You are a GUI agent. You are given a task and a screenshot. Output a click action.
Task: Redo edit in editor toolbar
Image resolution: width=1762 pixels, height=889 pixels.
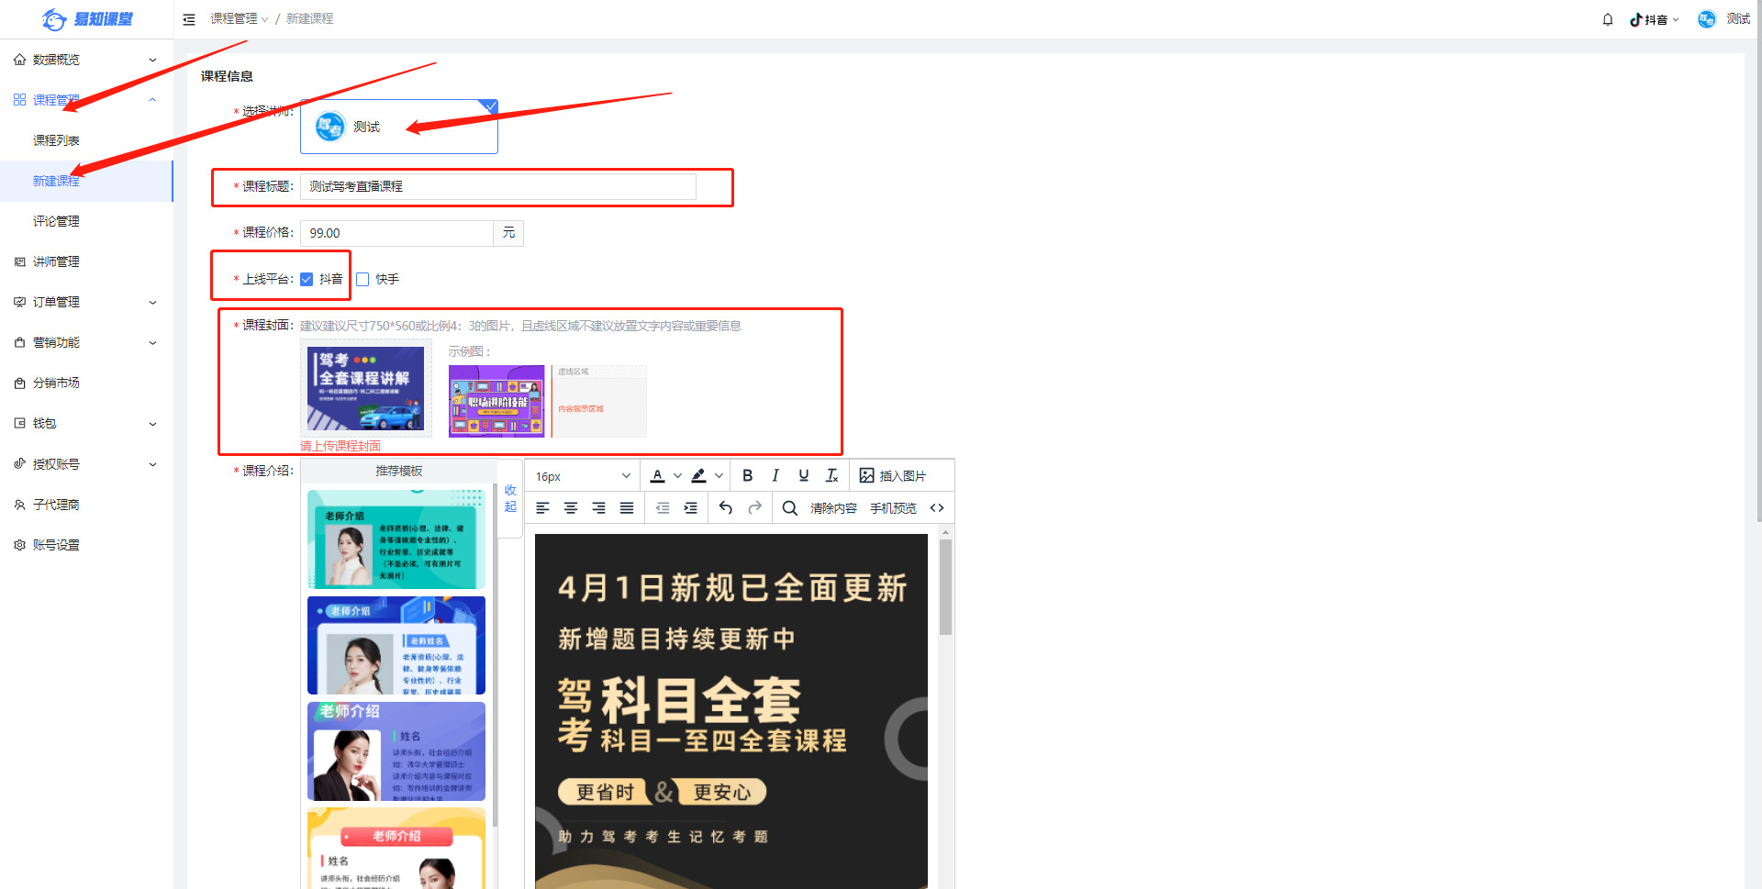tap(754, 507)
